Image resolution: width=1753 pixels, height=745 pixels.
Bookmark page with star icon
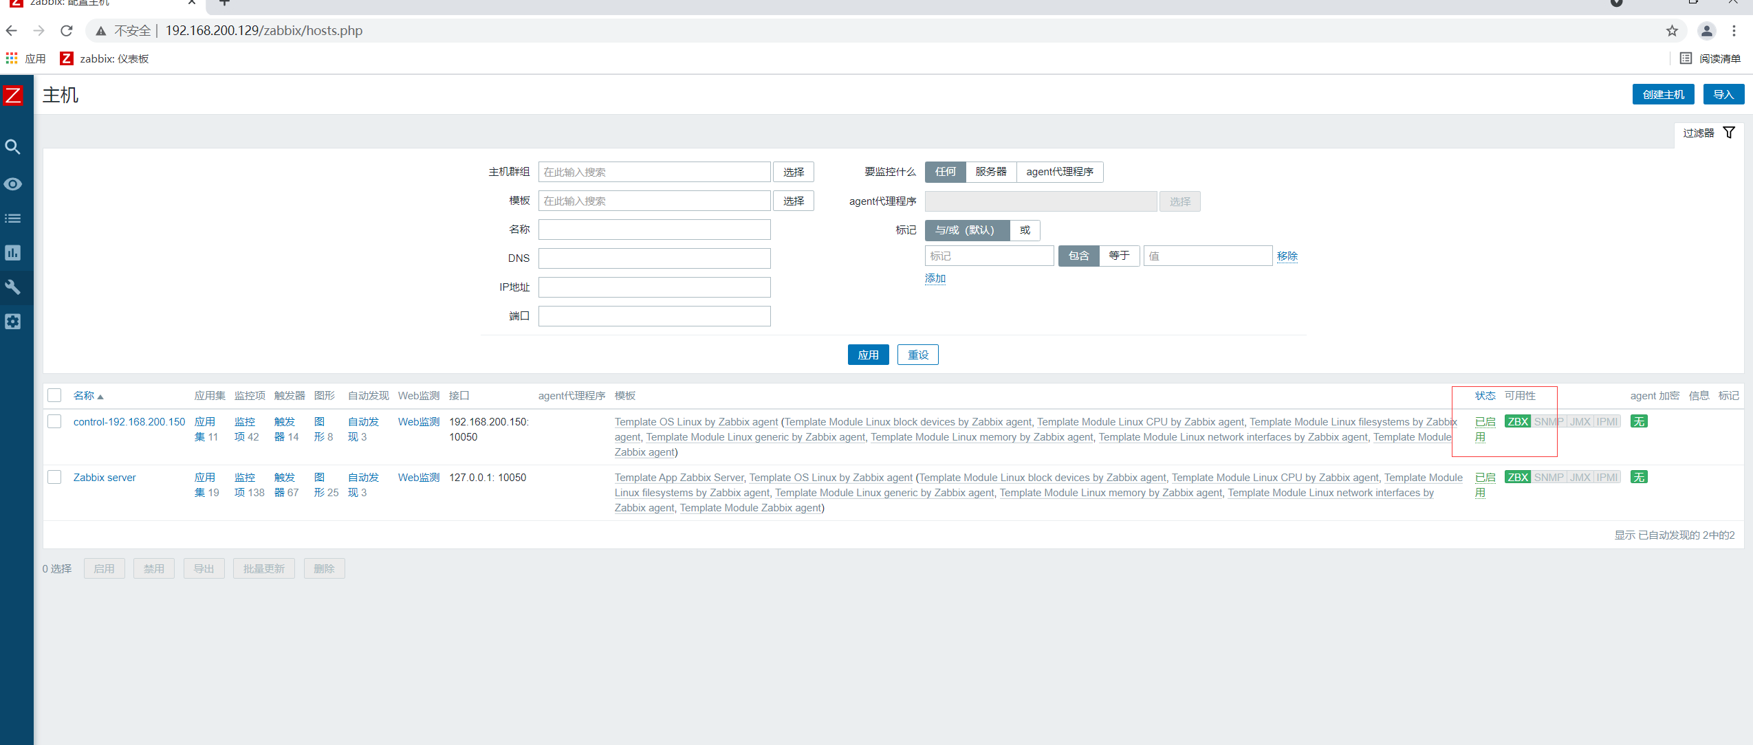point(1672,31)
